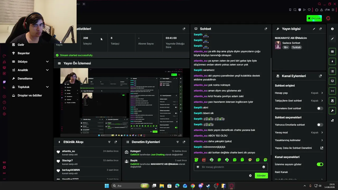Edit stream info with the pencil icon in Yayın bilgisi header
Screen dimensions: 338x190
314,29
